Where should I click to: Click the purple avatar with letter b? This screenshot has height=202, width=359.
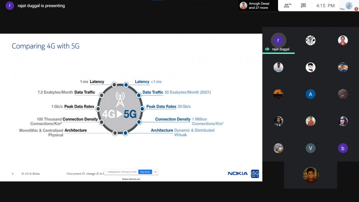pyautogui.click(x=343, y=148)
